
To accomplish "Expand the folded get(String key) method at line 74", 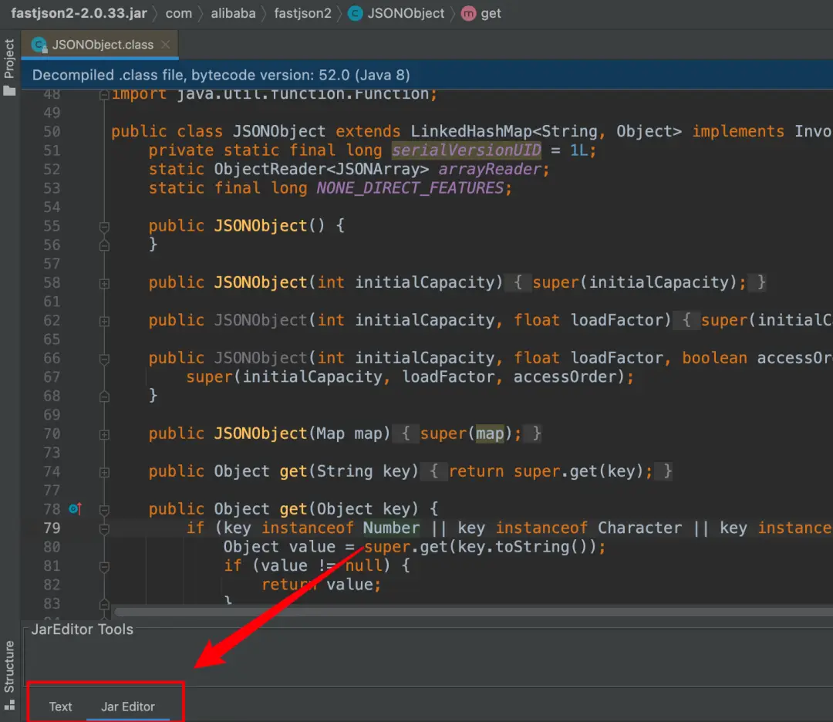I will click(104, 472).
